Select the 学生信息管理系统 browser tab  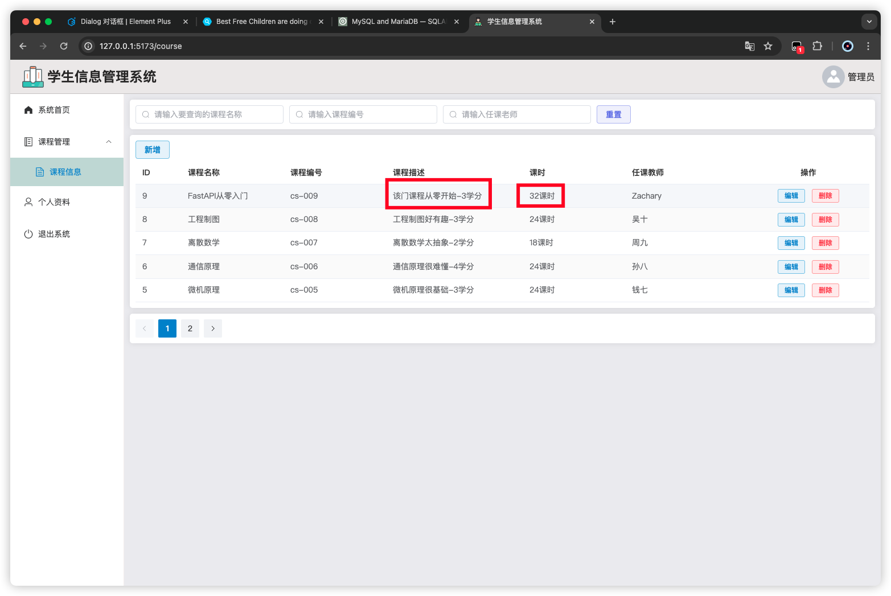[534, 22]
